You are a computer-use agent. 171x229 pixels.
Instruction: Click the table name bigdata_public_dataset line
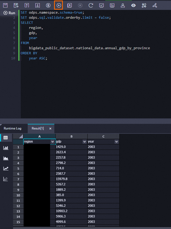point(89,48)
